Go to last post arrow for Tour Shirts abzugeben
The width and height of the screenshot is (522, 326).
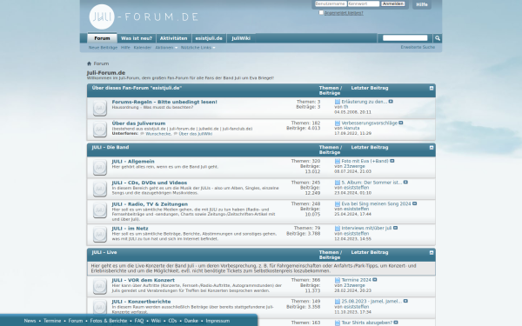(x=396, y=323)
